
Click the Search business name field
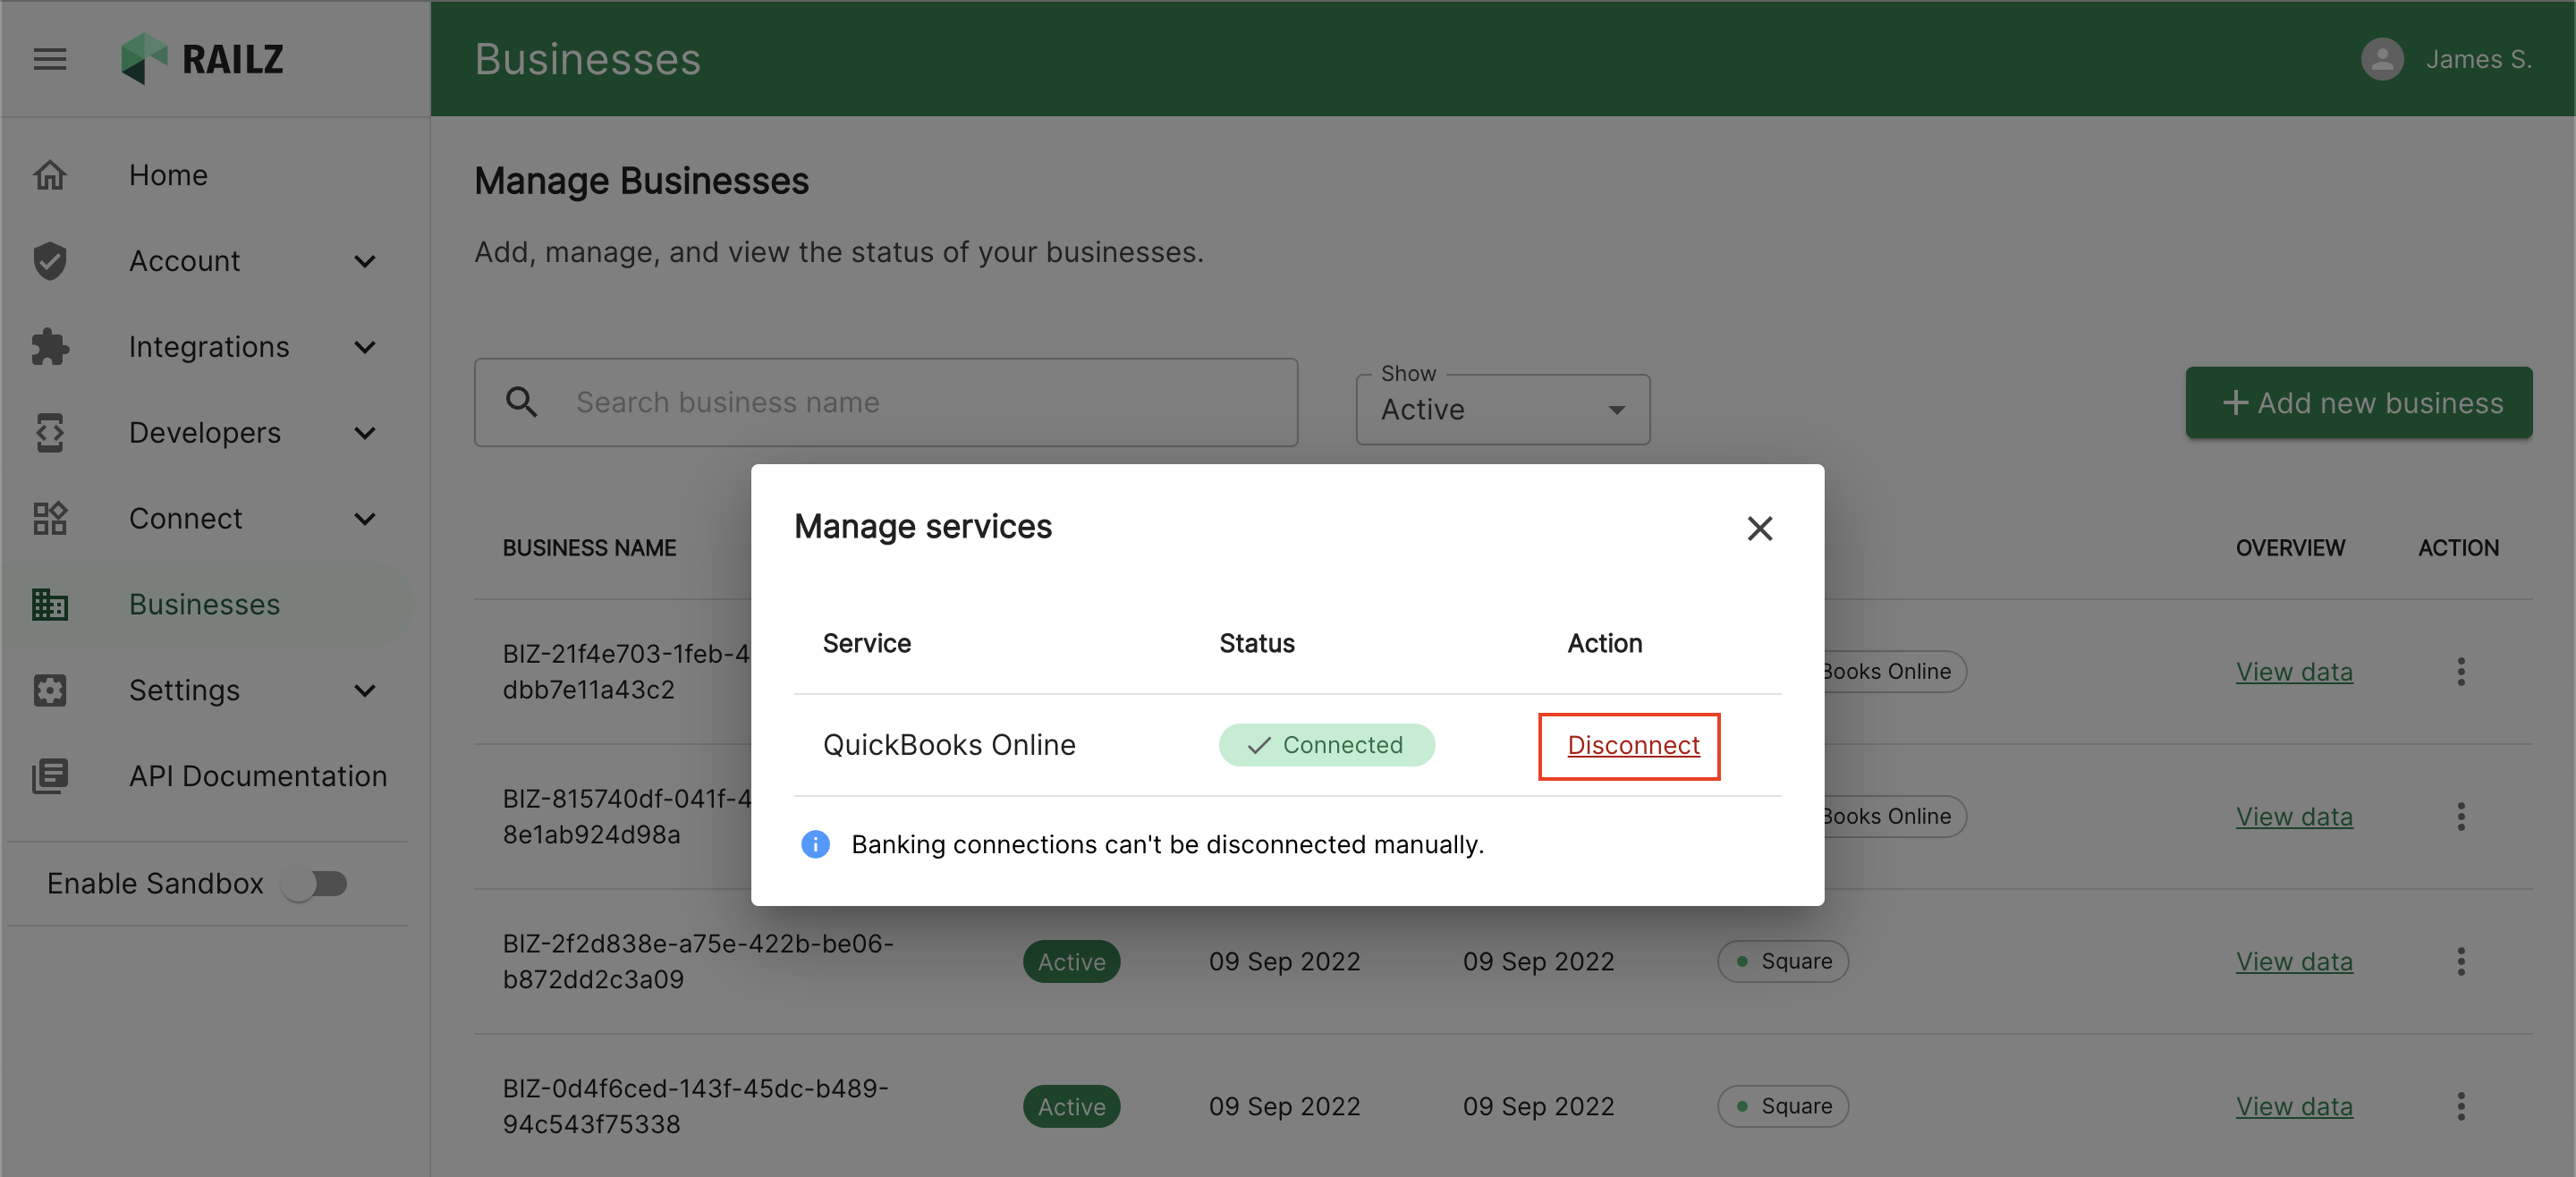(886, 402)
